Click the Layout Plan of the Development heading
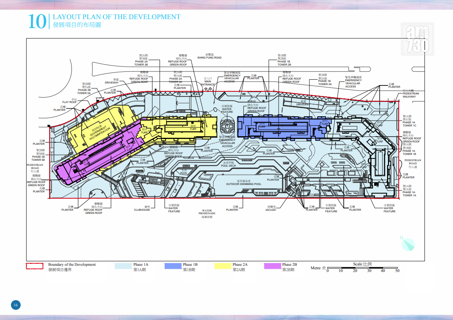The width and height of the screenshot is (453, 320). 116,17
